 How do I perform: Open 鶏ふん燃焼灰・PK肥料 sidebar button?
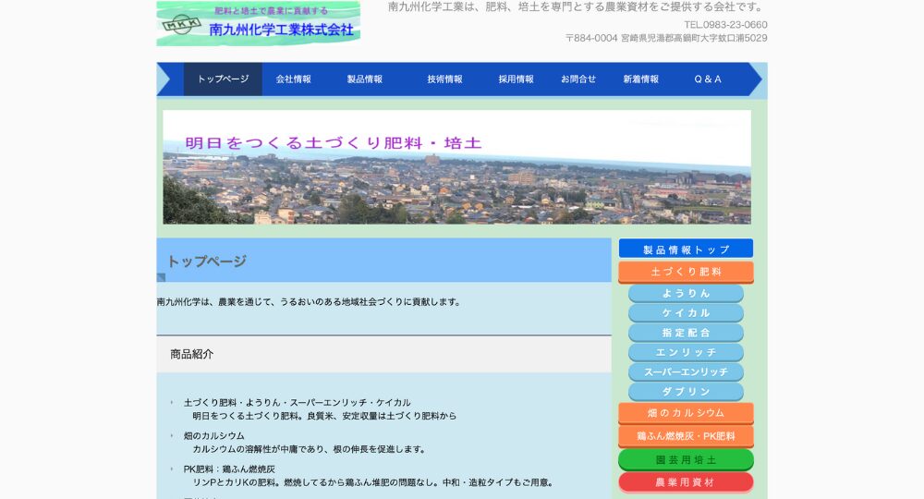[x=686, y=436]
